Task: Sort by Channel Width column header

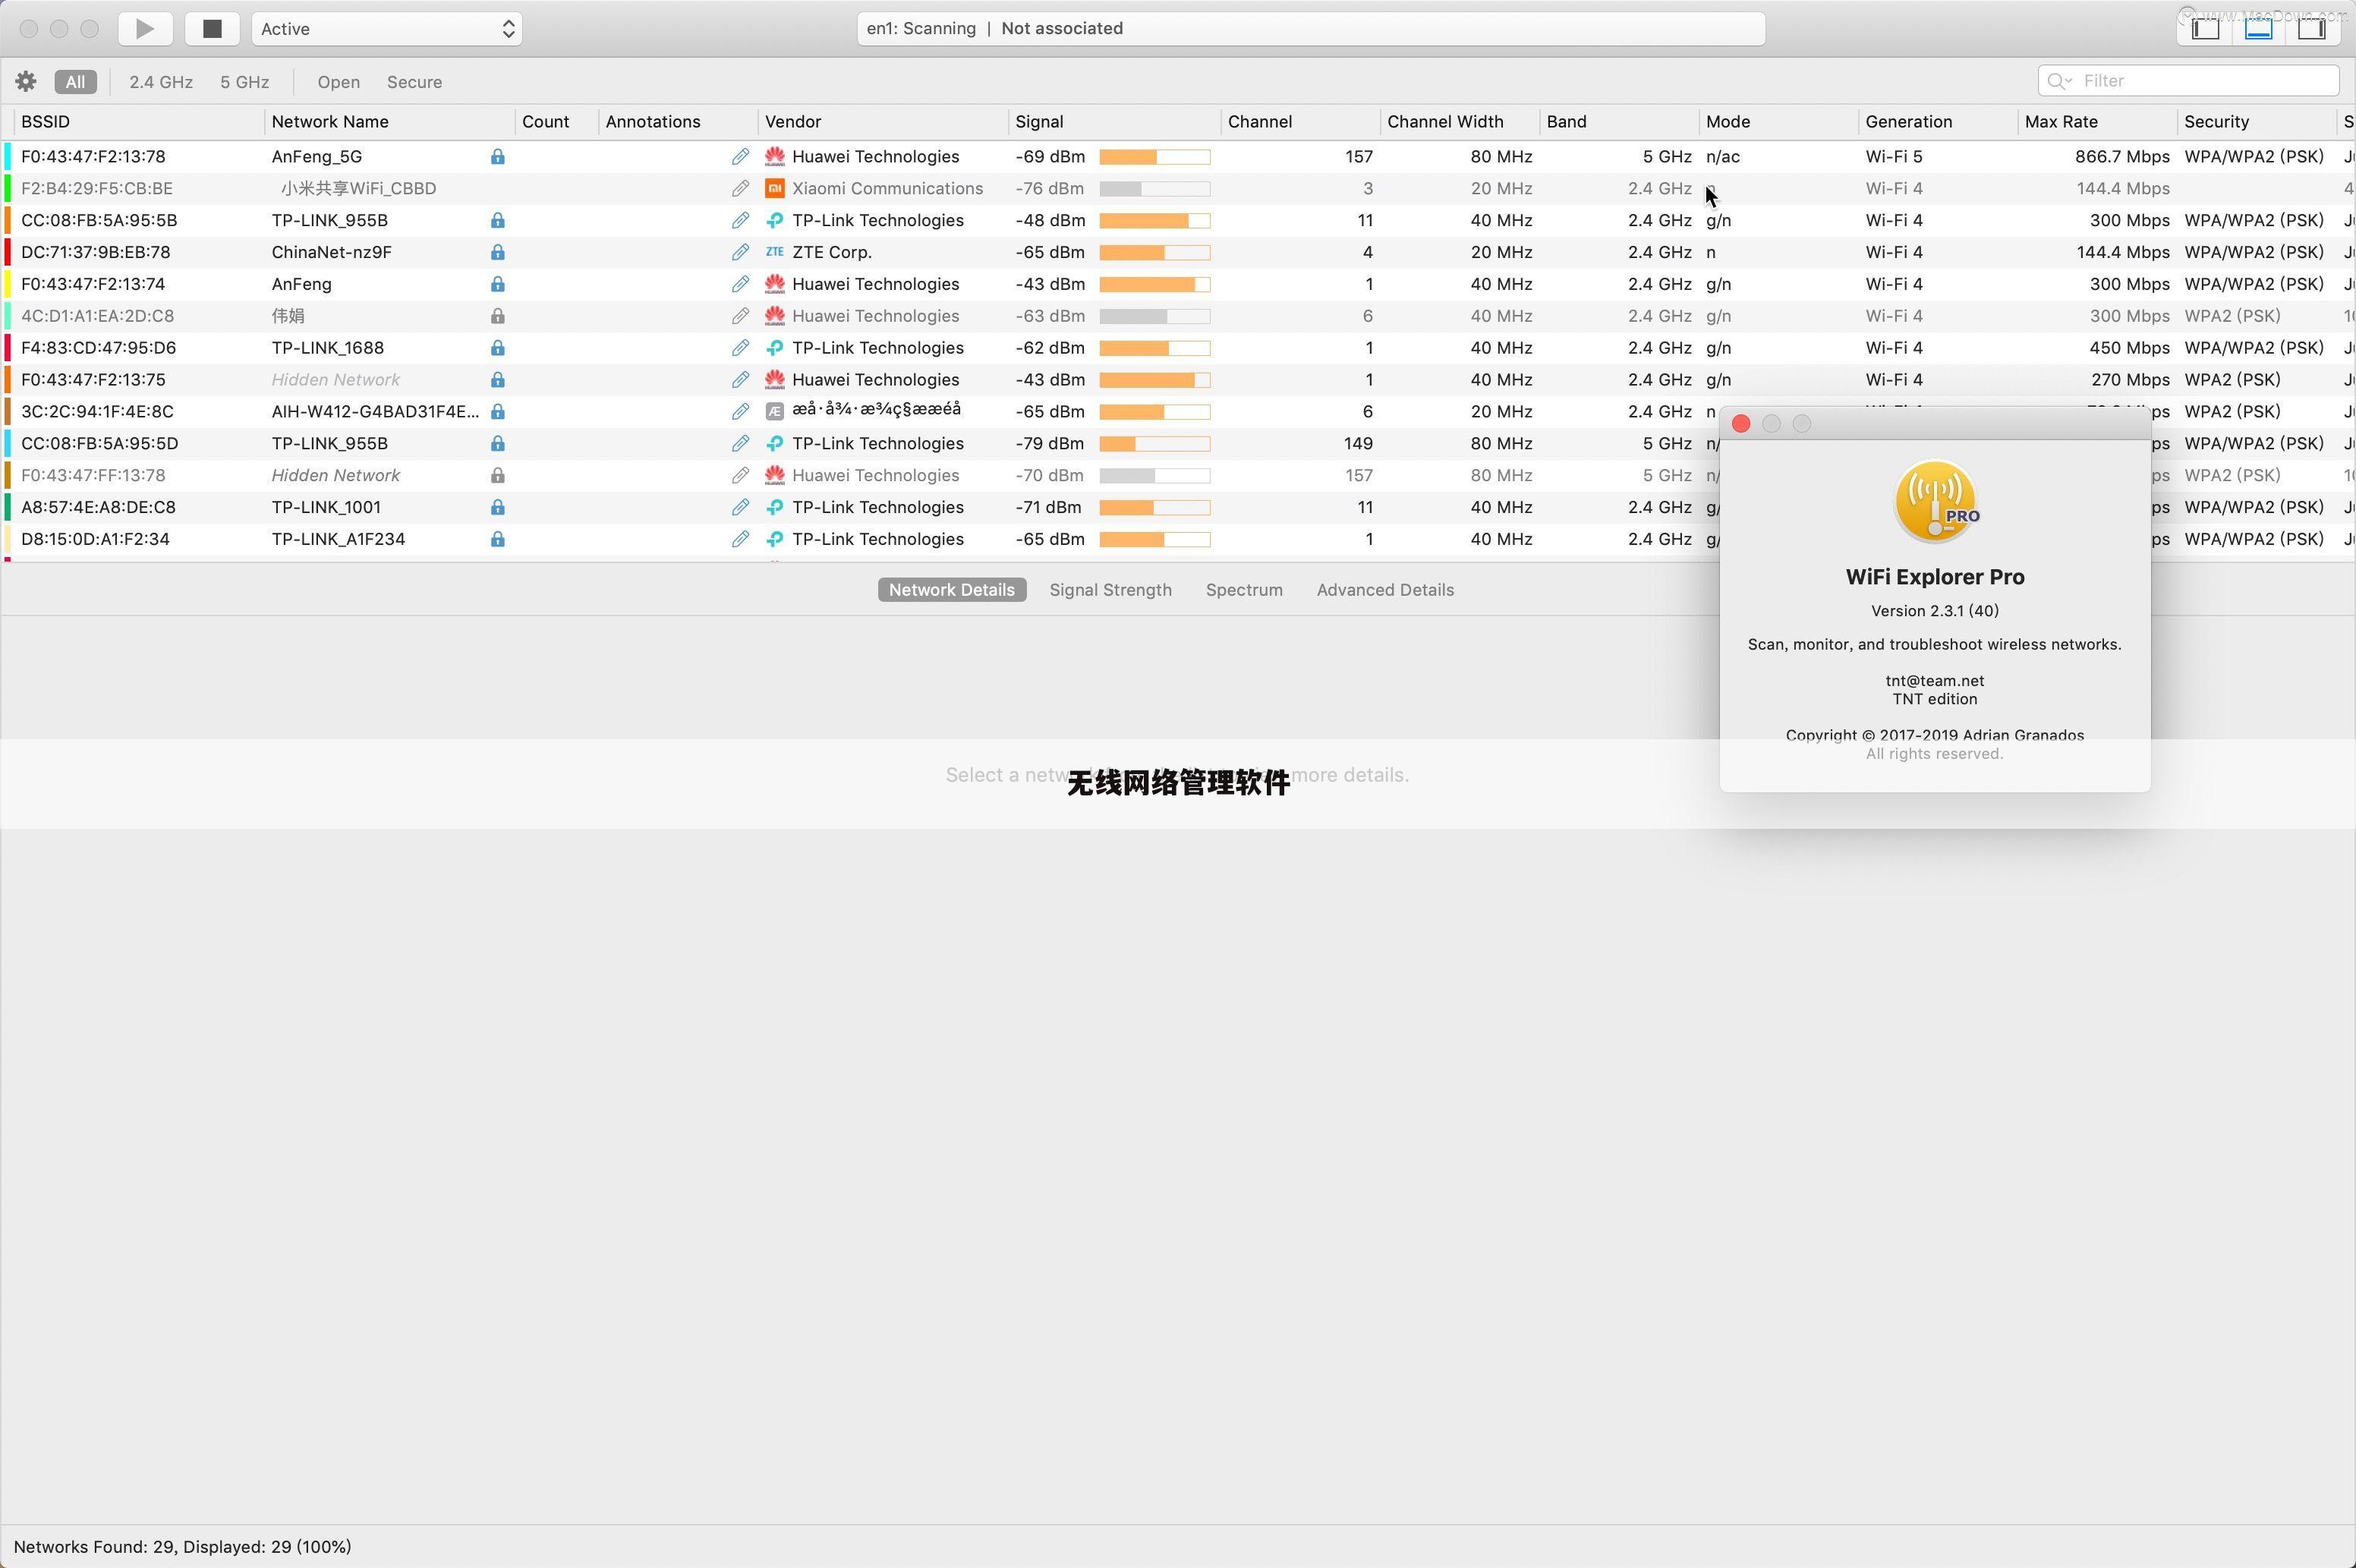Action: (x=1445, y=121)
